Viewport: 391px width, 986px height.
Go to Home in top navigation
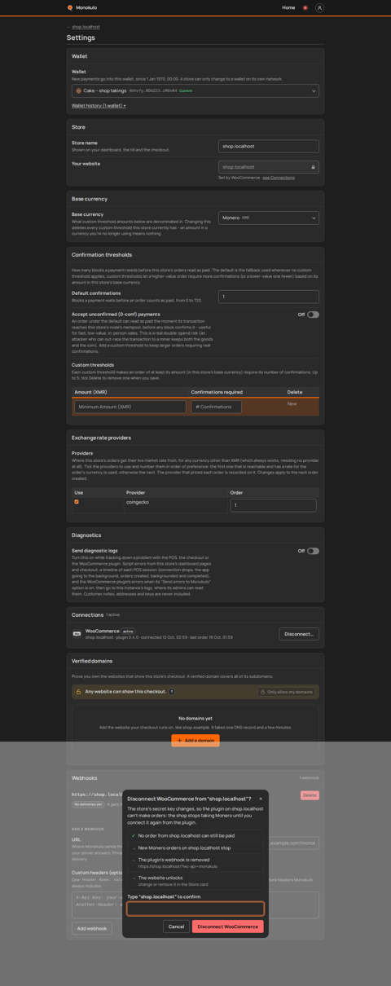coord(288,7)
